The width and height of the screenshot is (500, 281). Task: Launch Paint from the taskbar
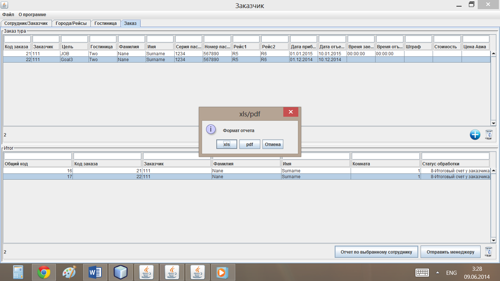pyautogui.click(x=69, y=272)
